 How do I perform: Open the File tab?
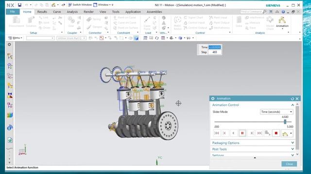13,12
